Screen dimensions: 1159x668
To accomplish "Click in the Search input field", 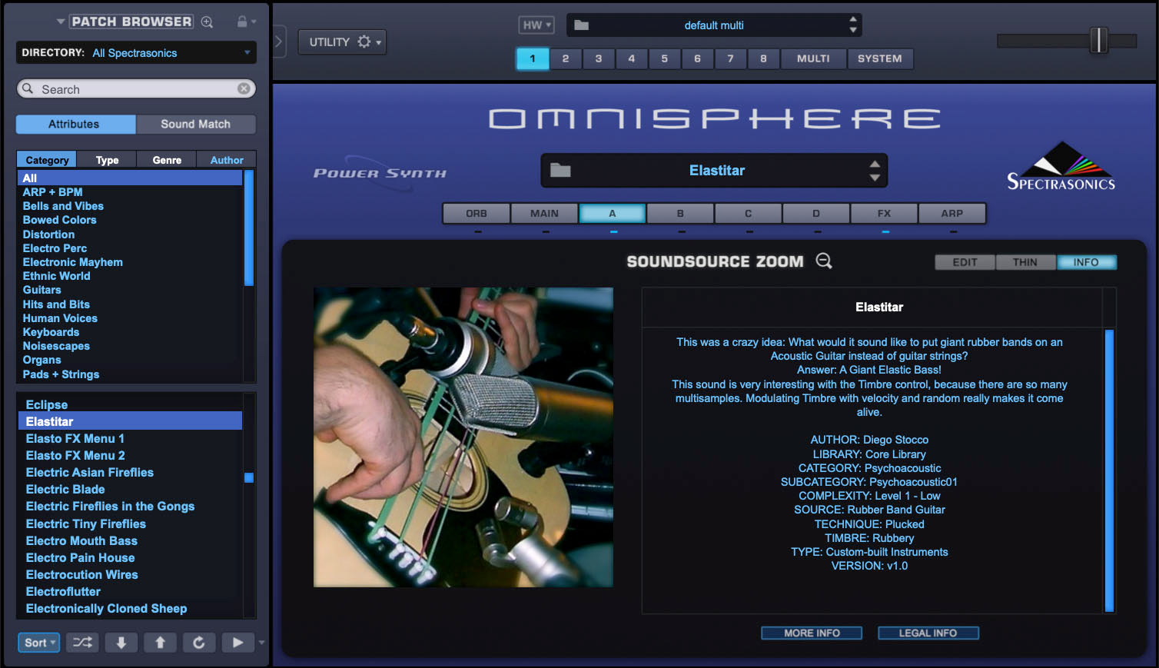I will (x=137, y=89).
